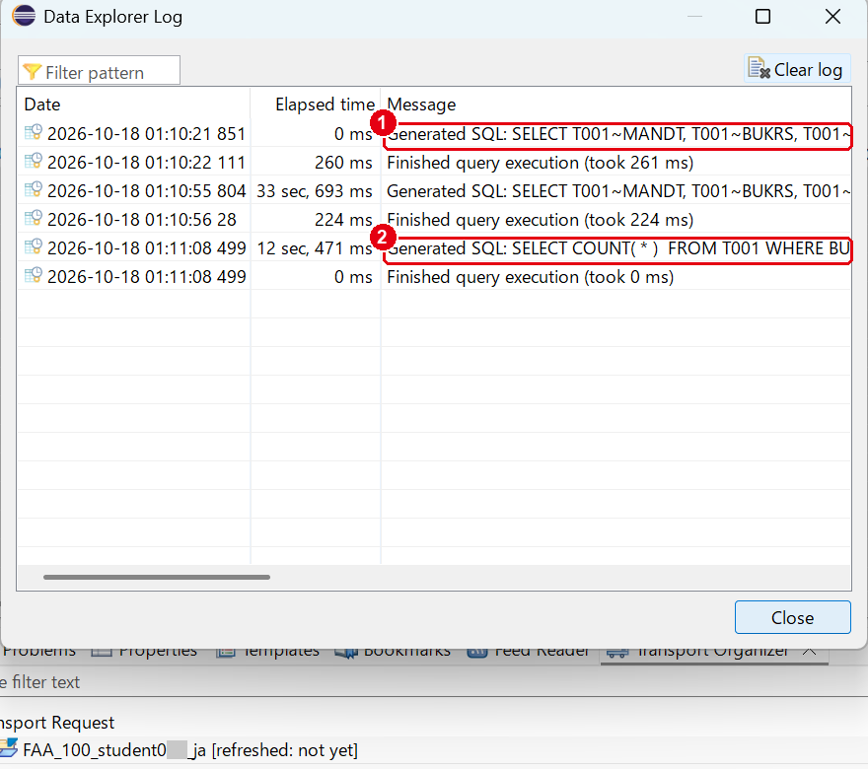
Task: Open the Templates tab in the background
Action: 268,653
